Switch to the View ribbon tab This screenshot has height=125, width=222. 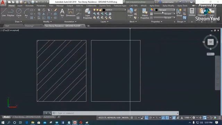pyautogui.click(x=51, y=6)
